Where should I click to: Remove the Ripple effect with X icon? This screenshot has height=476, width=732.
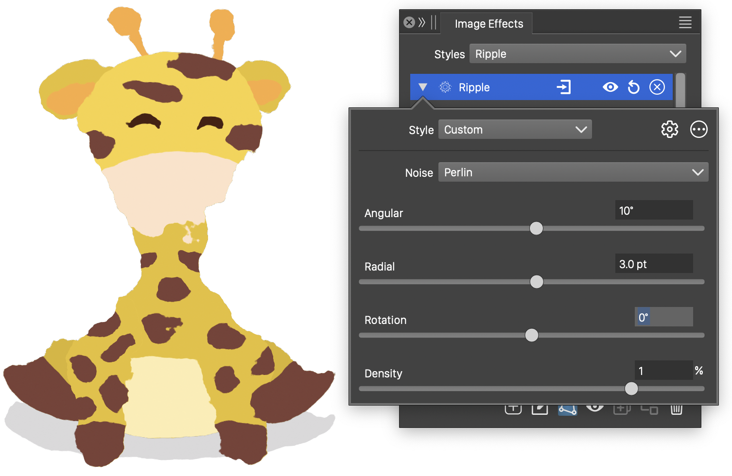(657, 87)
